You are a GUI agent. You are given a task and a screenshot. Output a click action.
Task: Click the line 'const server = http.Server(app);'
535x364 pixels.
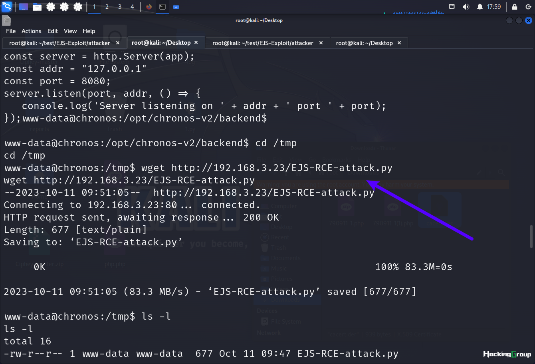coord(99,56)
